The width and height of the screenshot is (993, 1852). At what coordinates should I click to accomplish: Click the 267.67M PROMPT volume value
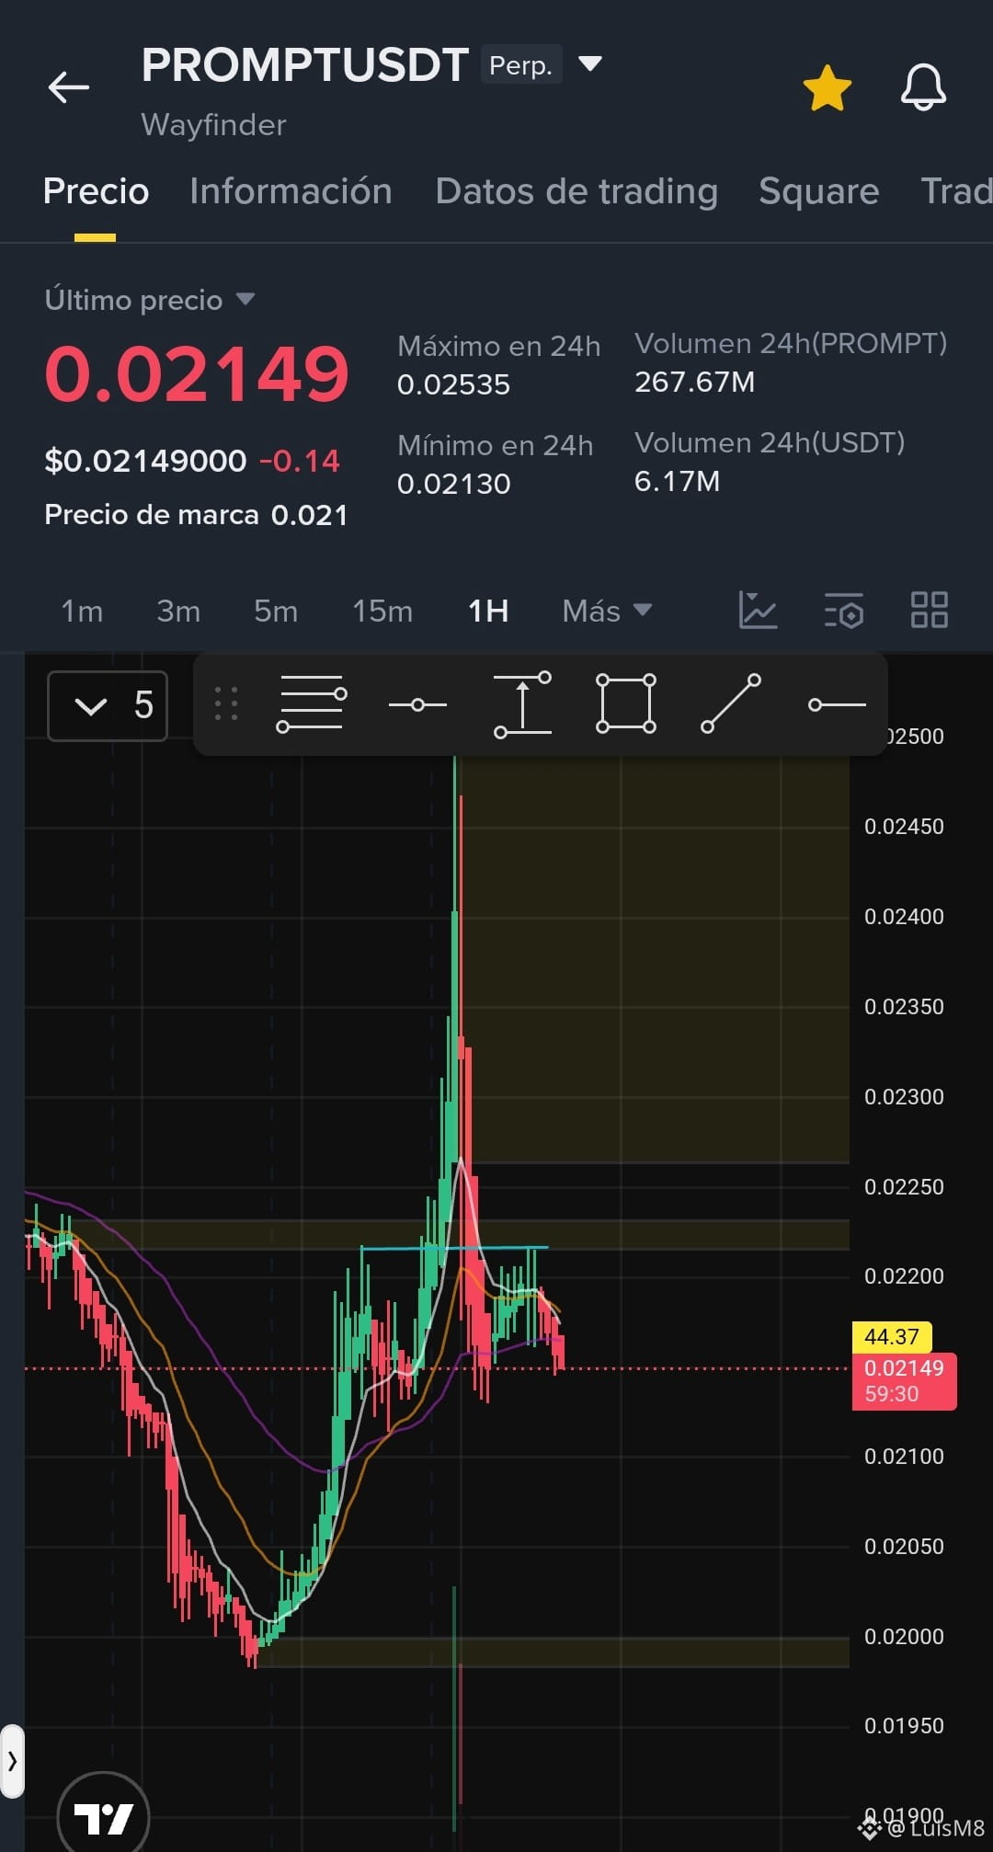pyautogui.click(x=694, y=382)
